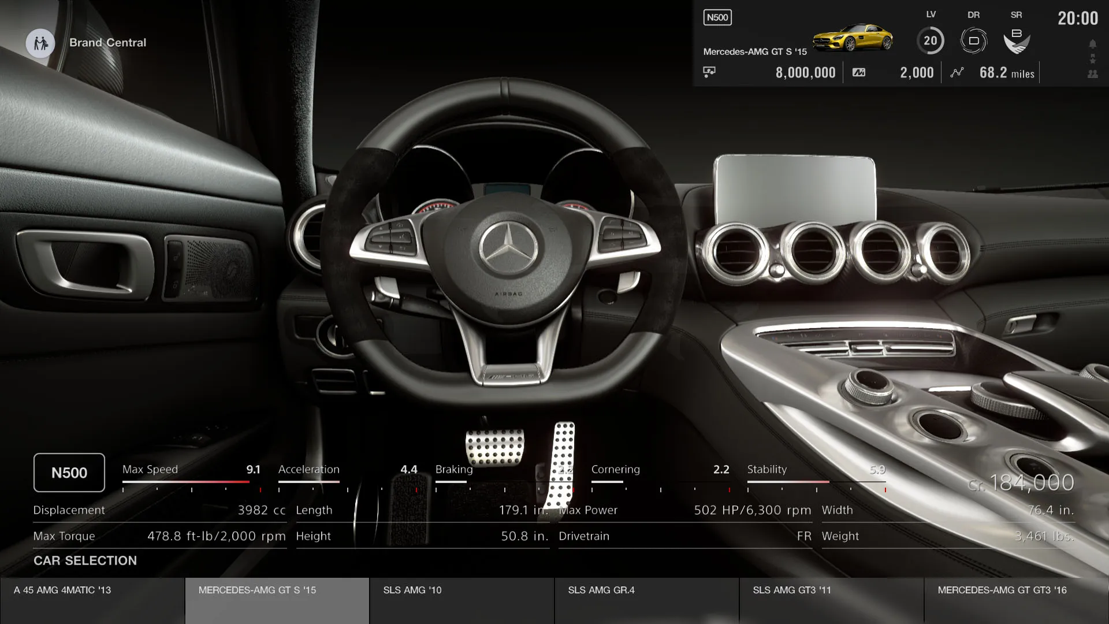Open the friends icon
Screen dimensions: 1109x624
pos(1092,74)
